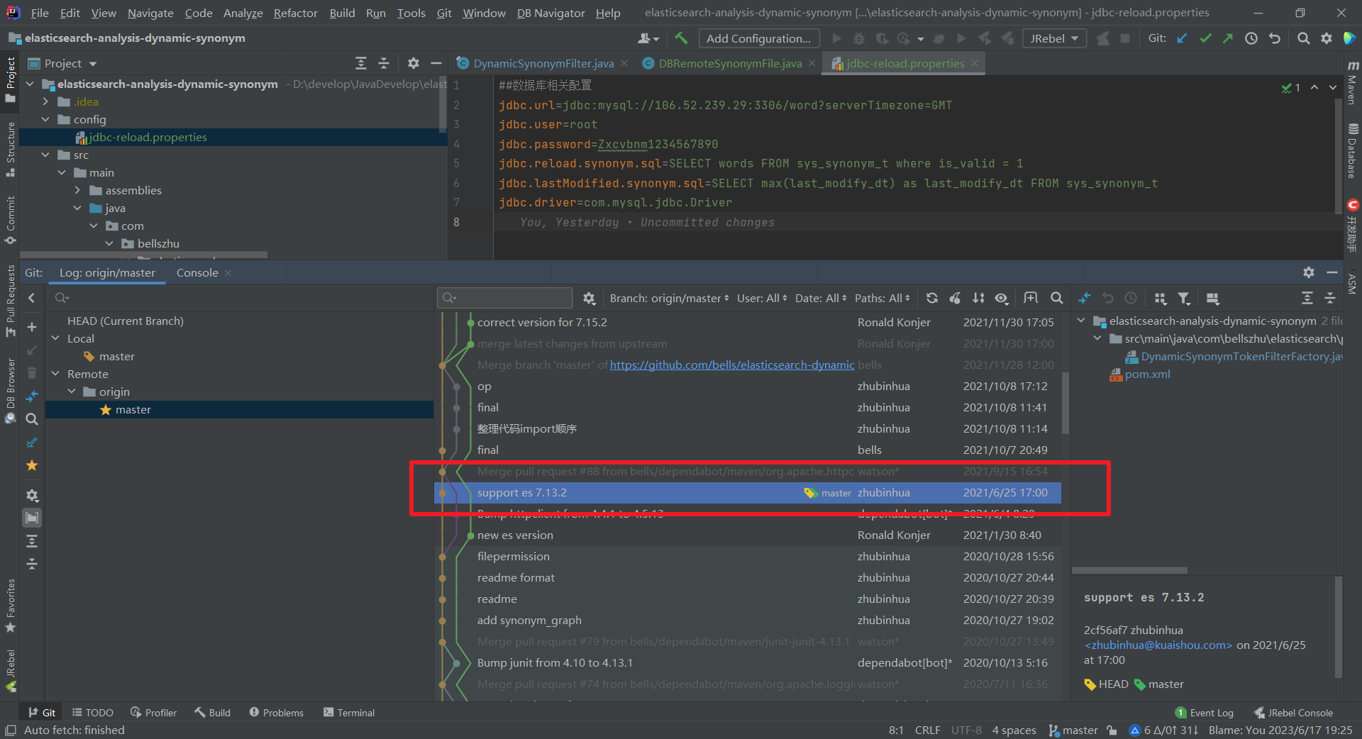The height and width of the screenshot is (739, 1362).
Task: Expand all in changed files pane
Action: [1307, 298]
